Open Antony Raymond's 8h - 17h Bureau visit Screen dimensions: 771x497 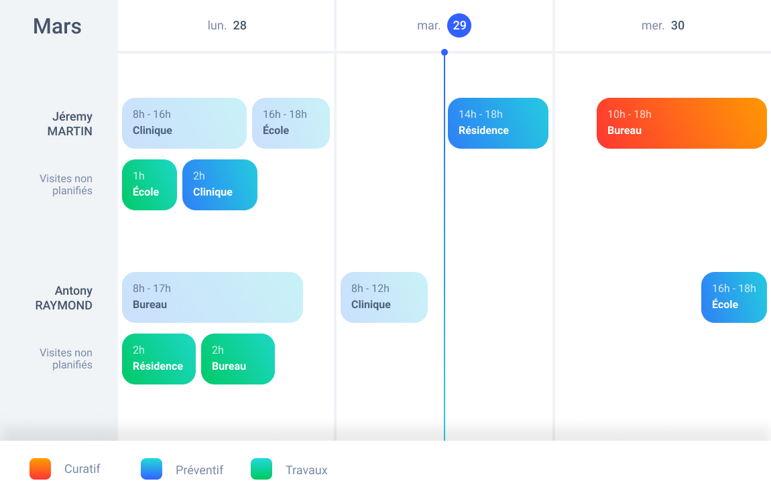[x=213, y=297]
